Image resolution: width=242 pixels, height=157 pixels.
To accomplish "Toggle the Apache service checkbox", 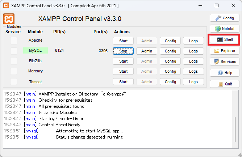I will [x=14, y=41].
